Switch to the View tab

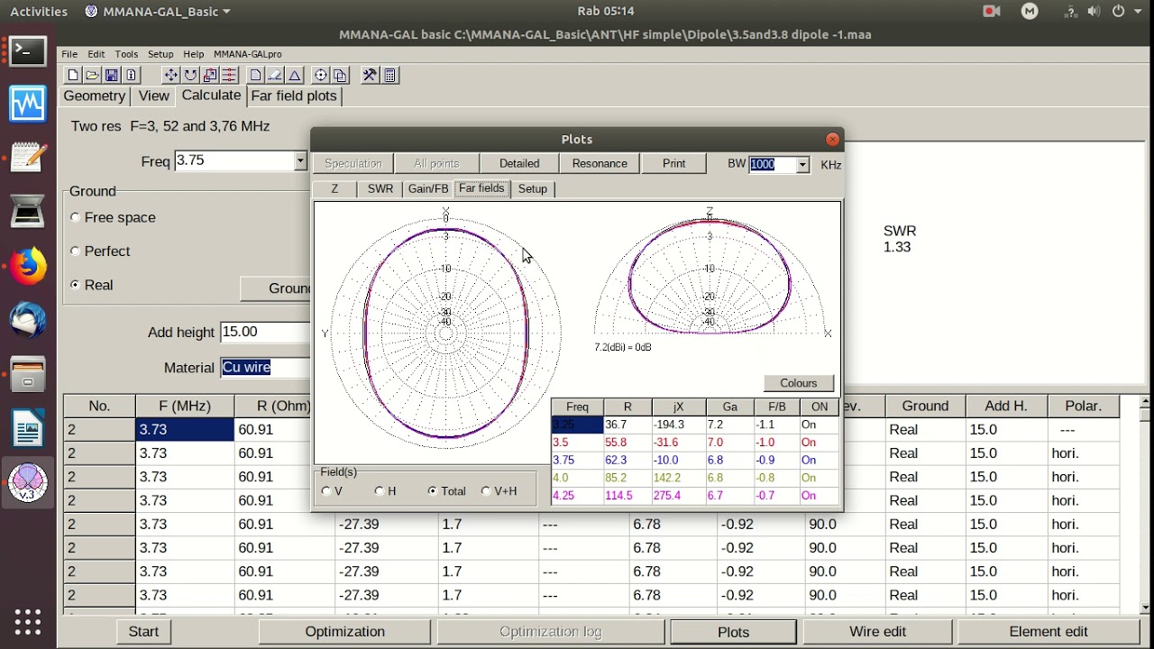point(154,96)
